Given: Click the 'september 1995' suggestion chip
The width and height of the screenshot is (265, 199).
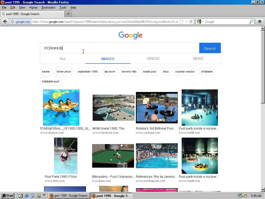Looking at the screenshot, I should coord(87,72).
